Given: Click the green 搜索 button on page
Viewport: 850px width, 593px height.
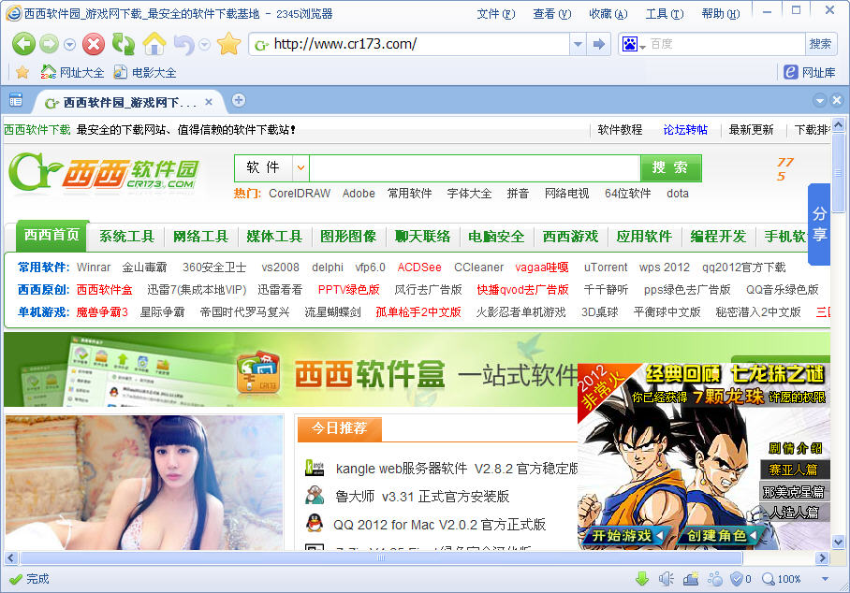Looking at the screenshot, I should (x=670, y=167).
